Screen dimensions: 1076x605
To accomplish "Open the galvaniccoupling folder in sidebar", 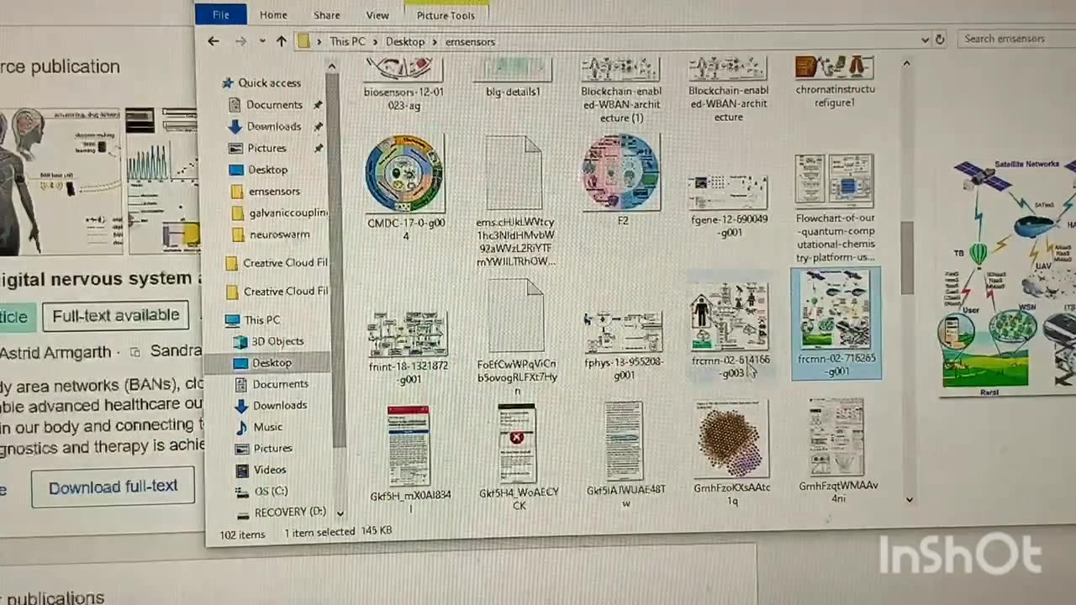I will [287, 213].
